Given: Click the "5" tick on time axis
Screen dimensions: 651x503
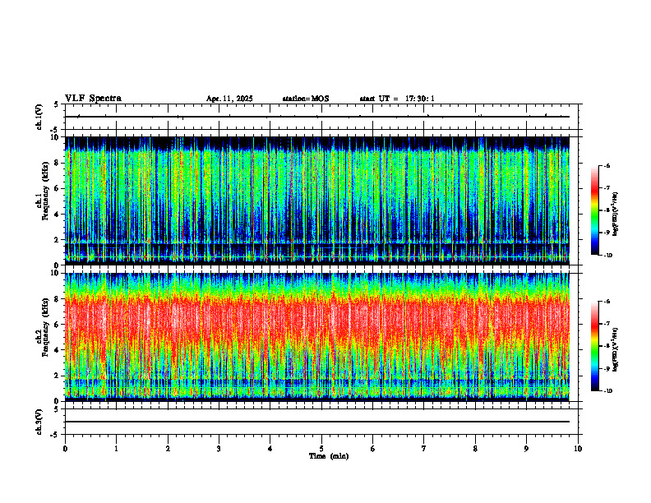Looking at the screenshot, I should pos(321,449).
